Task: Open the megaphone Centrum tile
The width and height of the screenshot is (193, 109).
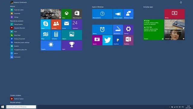Action: tap(118, 14)
